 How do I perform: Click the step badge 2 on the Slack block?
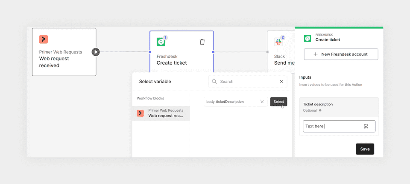pyautogui.click(x=282, y=37)
